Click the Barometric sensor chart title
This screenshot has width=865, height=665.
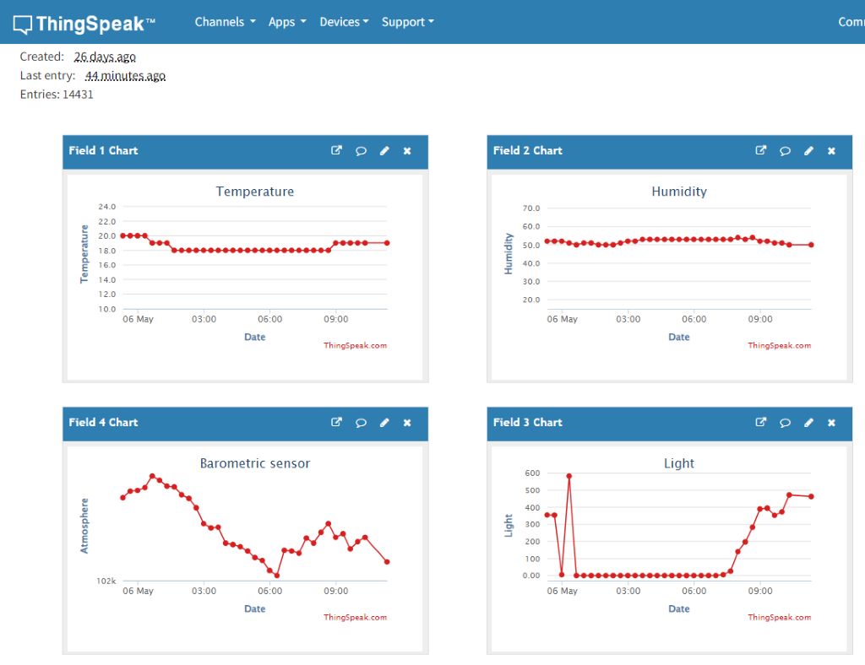point(255,463)
